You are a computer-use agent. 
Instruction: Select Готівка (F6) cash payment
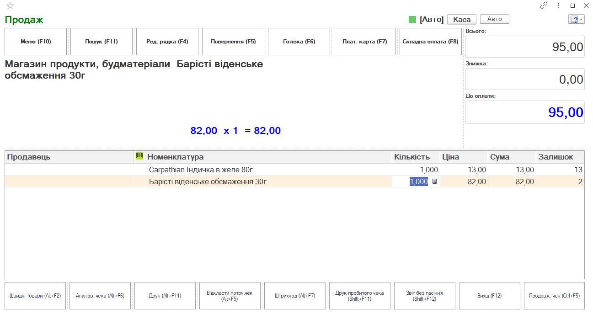click(x=299, y=42)
